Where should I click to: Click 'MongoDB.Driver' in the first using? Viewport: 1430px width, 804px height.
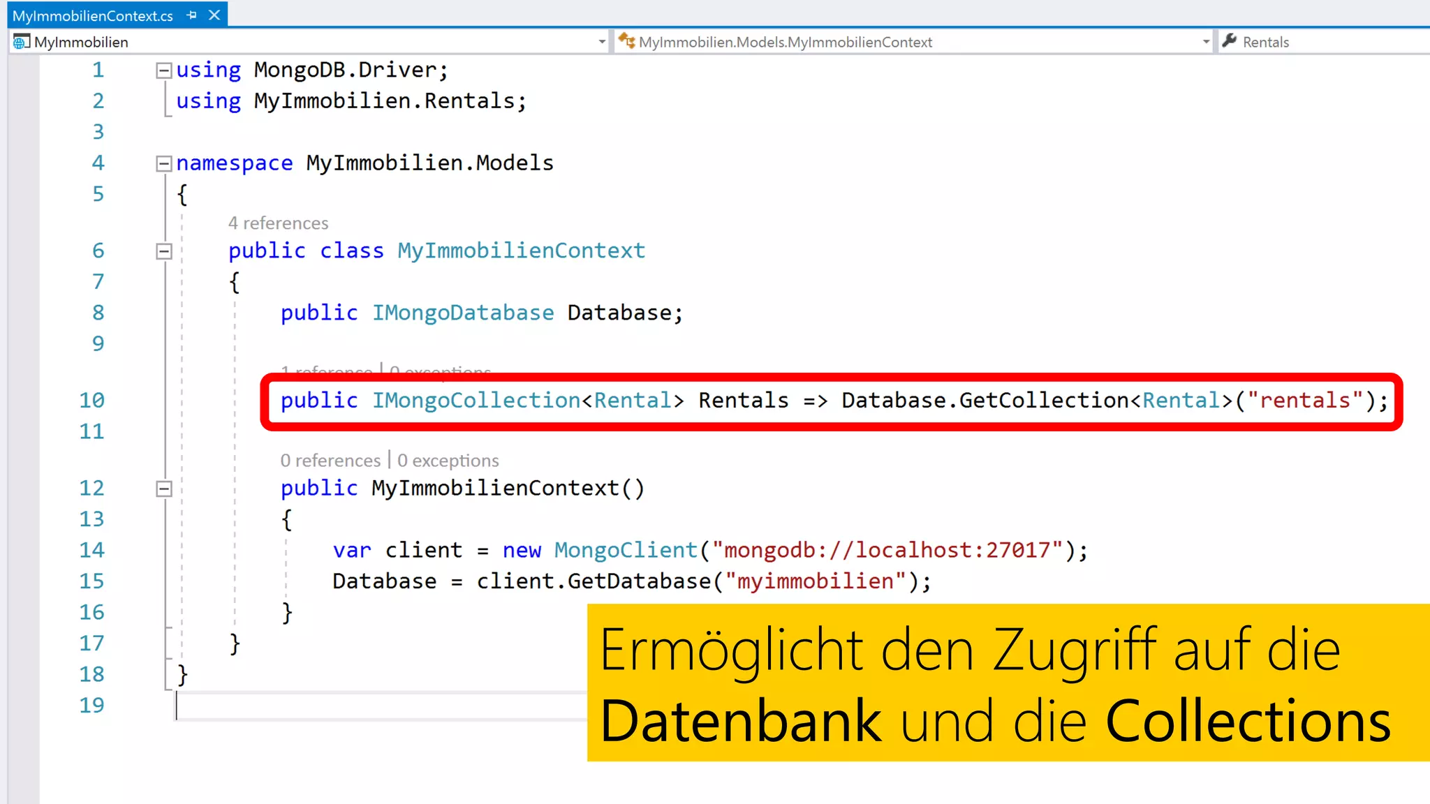pos(346,70)
